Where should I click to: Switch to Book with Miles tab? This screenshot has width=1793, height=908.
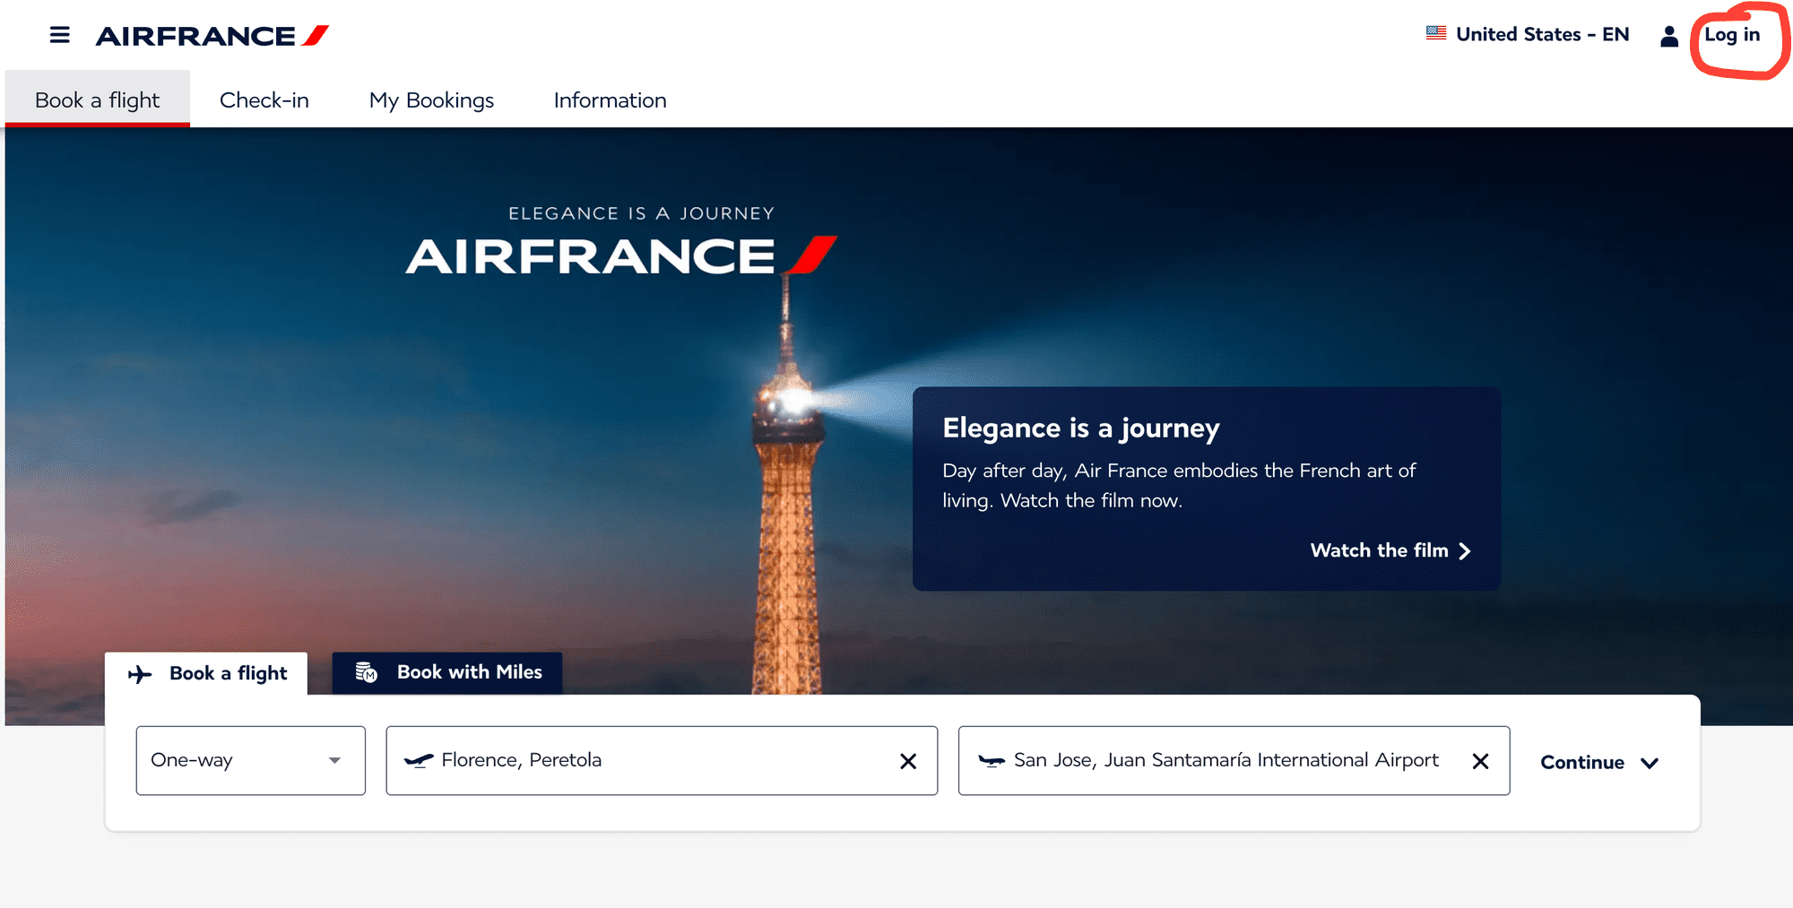click(447, 672)
